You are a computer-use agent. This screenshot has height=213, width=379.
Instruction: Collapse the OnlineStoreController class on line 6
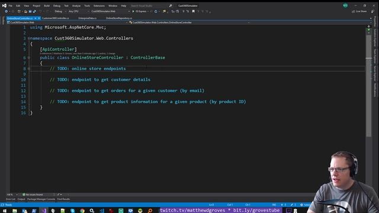pos(29,57)
